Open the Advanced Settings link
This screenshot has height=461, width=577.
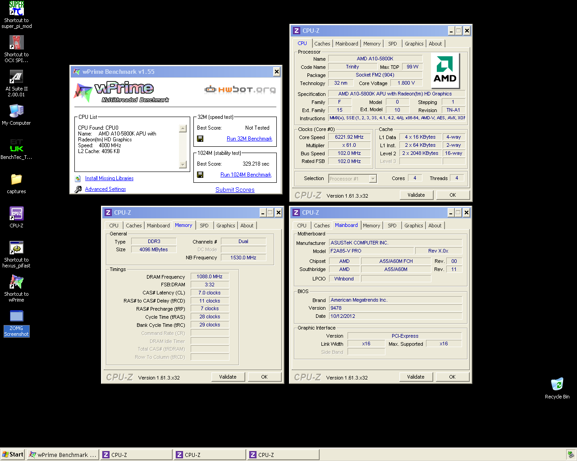pos(105,189)
